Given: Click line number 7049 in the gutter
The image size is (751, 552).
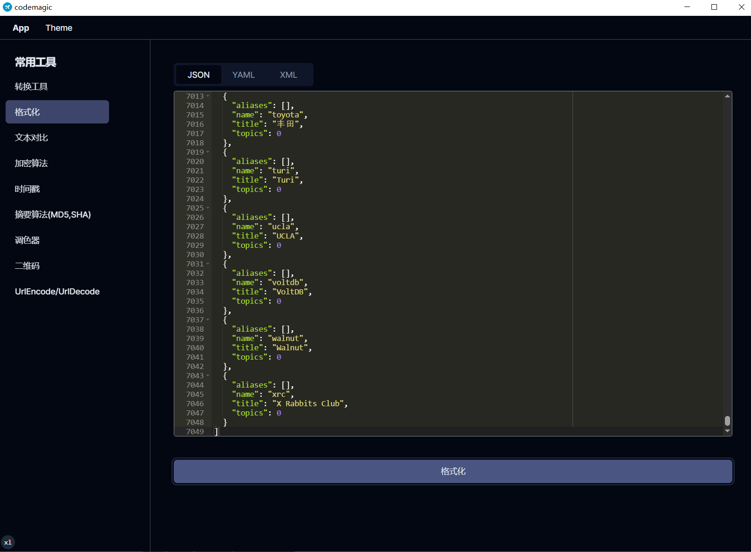Looking at the screenshot, I should coord(195,432).
